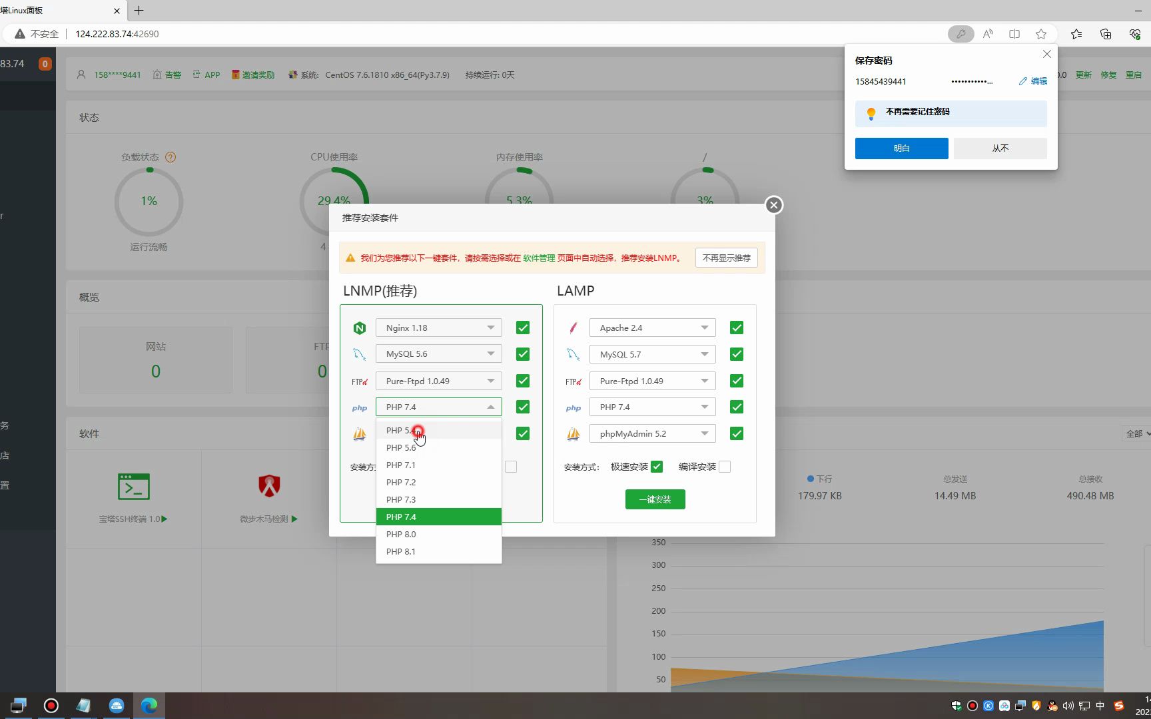Viewport: 1151px width, 719px height.
Task: Open the 宝塔SSH终端 terminal icon
Action: click(133, 487)
